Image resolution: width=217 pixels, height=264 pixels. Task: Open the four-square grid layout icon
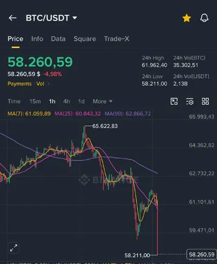(205, 101)
